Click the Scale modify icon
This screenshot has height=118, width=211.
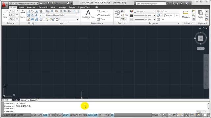pos(28,15)
